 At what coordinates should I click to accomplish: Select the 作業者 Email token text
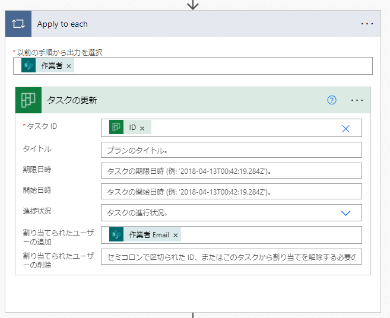pyautogui.click(x=149, y=235)
